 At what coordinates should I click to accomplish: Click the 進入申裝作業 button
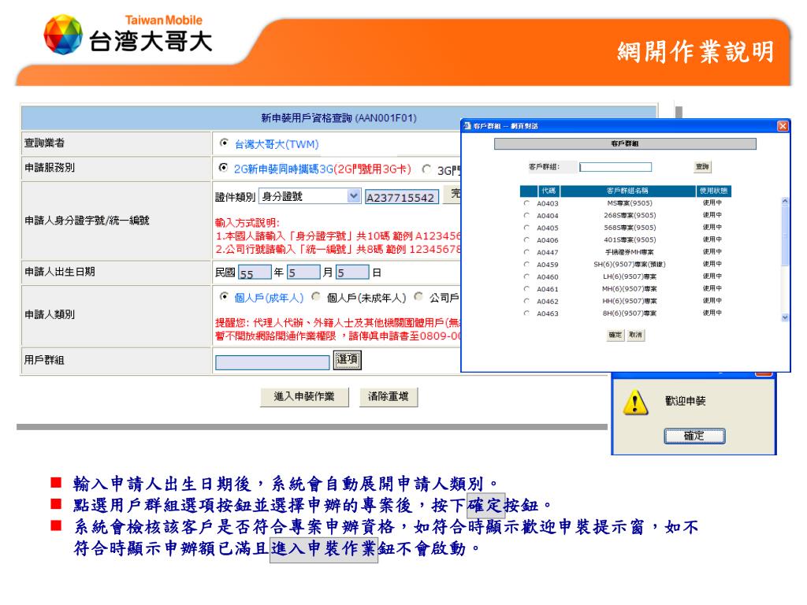(x=304, y=397)
